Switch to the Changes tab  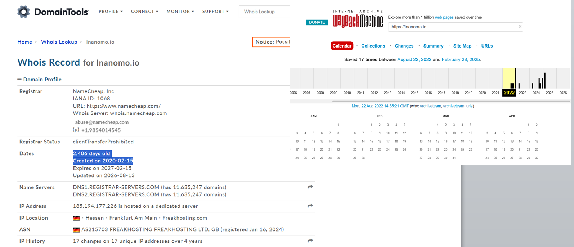coord(404,46)
